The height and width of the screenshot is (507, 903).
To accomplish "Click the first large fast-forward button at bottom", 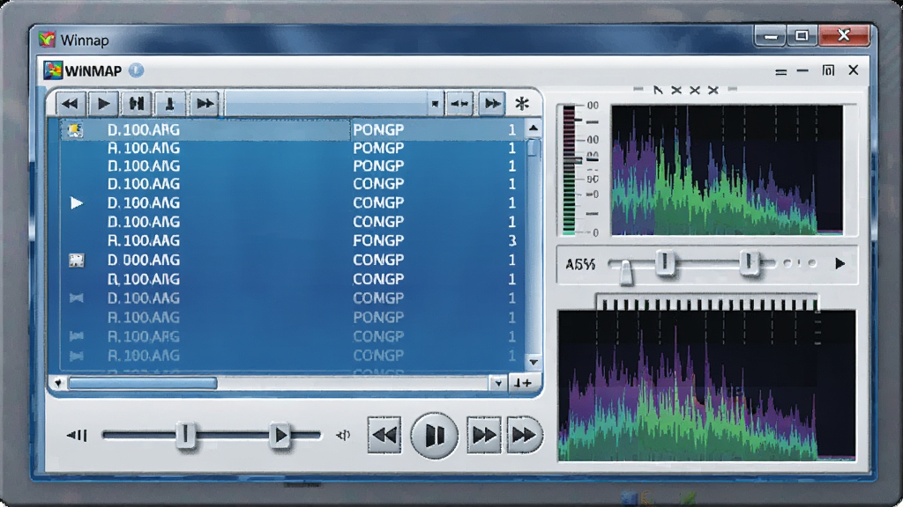I will tap(483, 435).
